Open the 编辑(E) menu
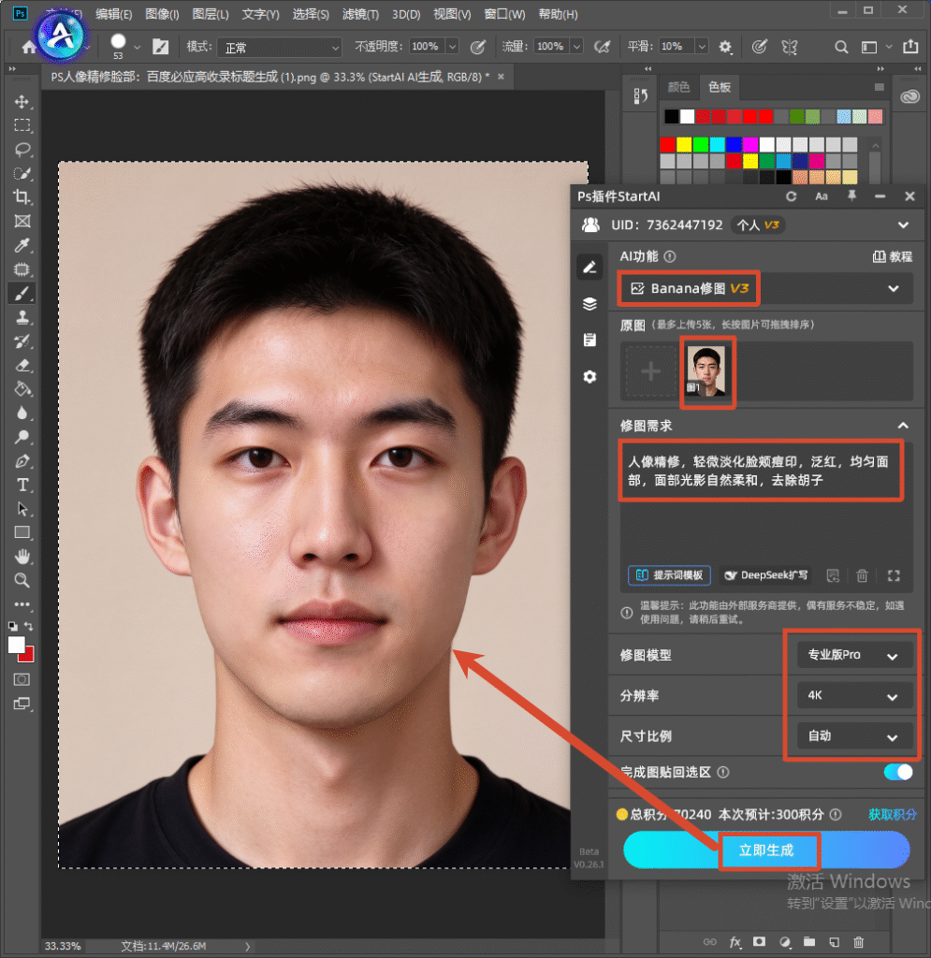The width and height of the screenshot is (931, 958). (x=113, y=14)
